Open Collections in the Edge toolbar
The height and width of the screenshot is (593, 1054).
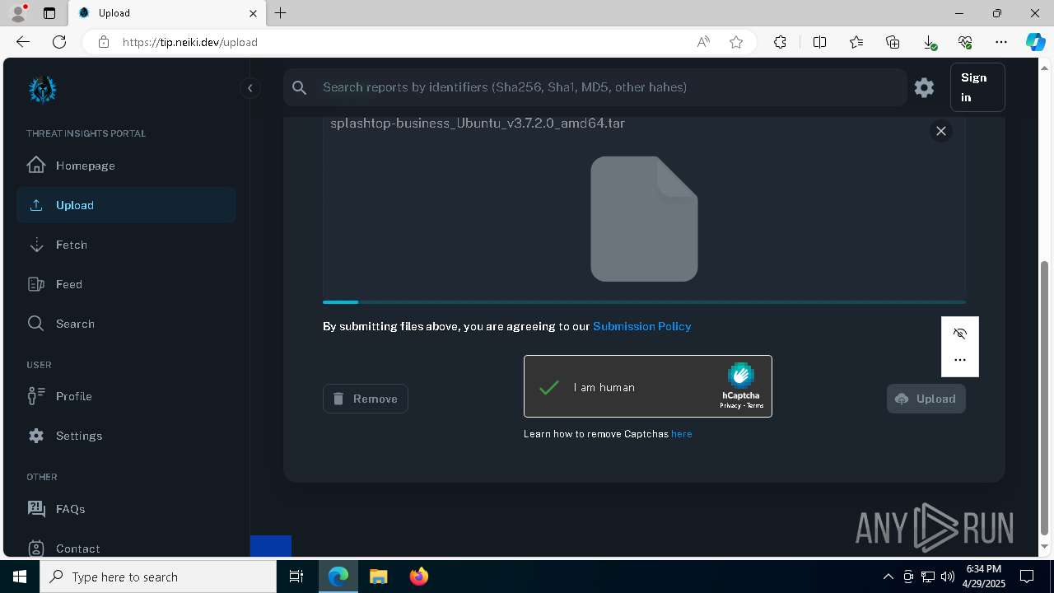893,42
